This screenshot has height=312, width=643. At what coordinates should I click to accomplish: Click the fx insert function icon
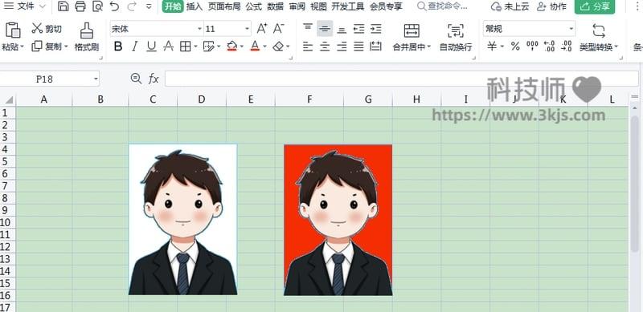coord(154,79)
